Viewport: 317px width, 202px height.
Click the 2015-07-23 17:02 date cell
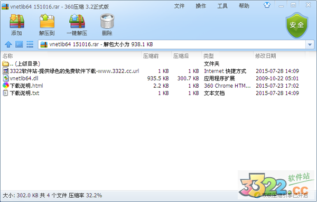pos(277,86)
